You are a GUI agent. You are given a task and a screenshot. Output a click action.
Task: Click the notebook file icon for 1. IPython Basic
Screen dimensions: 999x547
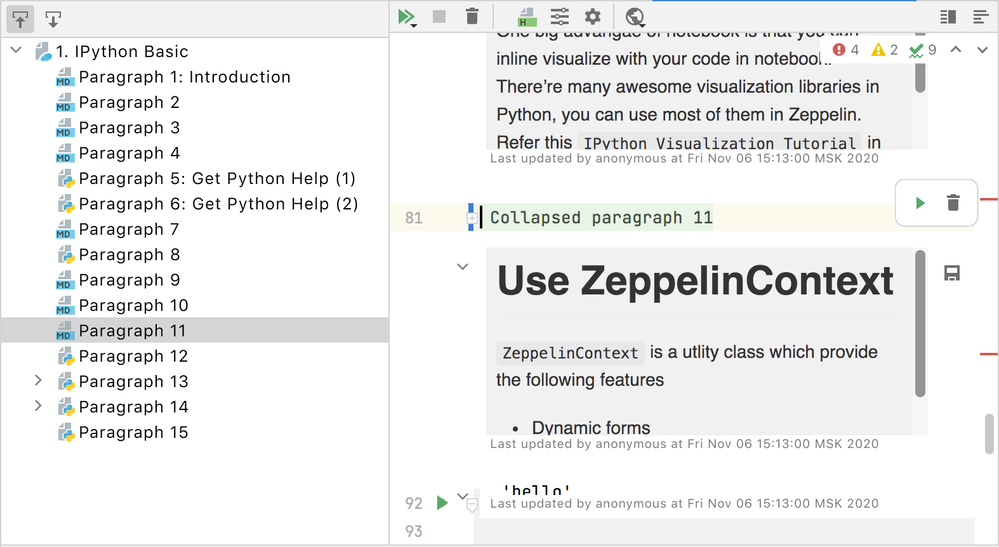tap(43, 51)
